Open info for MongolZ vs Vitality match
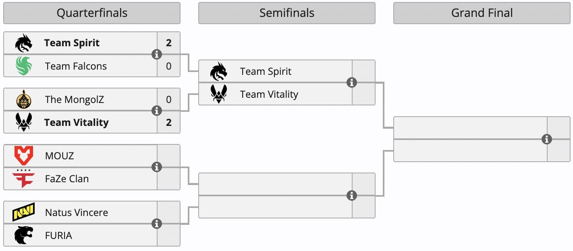Image resolution: width=573 pixels, height=251 pixels. click(x=157, y=111)
